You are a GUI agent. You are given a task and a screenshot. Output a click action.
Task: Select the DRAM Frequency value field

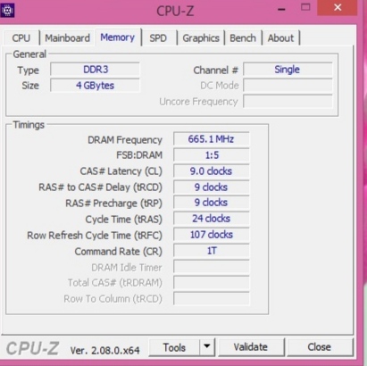[211, 139]
